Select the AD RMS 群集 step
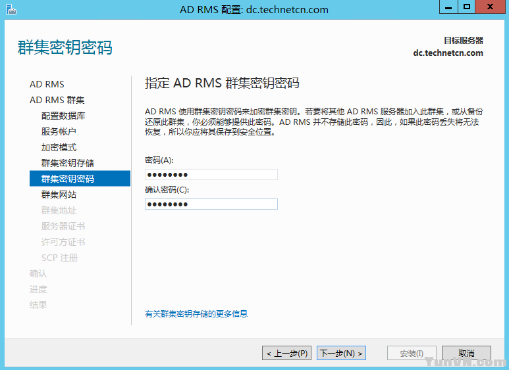 (x=57, y=100)
